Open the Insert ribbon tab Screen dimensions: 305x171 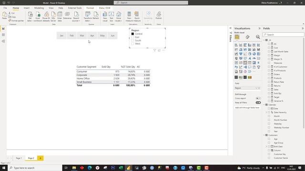coord(27,8)
